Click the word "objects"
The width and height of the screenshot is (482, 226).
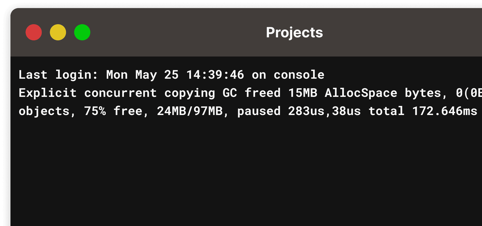[44, 111]
